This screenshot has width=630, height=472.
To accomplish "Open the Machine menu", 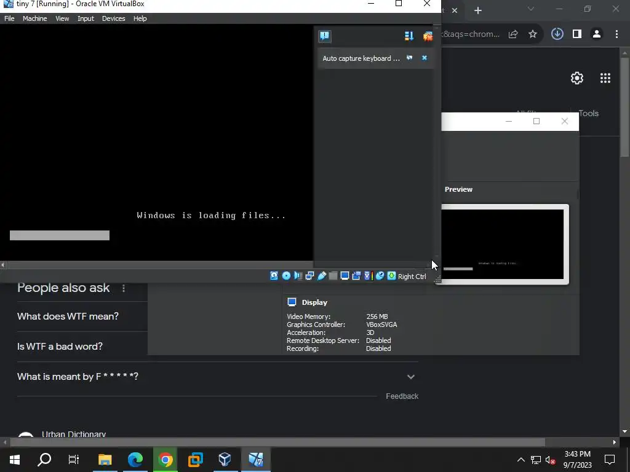I will pyautogui.click(x=34, y=18).
